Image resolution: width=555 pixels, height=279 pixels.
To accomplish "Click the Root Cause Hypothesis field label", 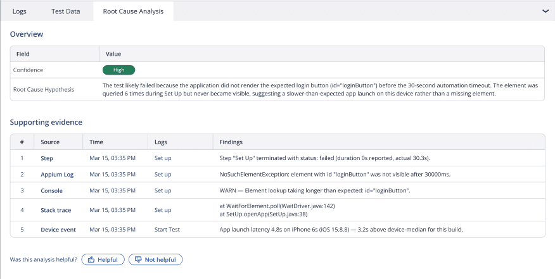I will pyautogui.click(x=44, y=89).
